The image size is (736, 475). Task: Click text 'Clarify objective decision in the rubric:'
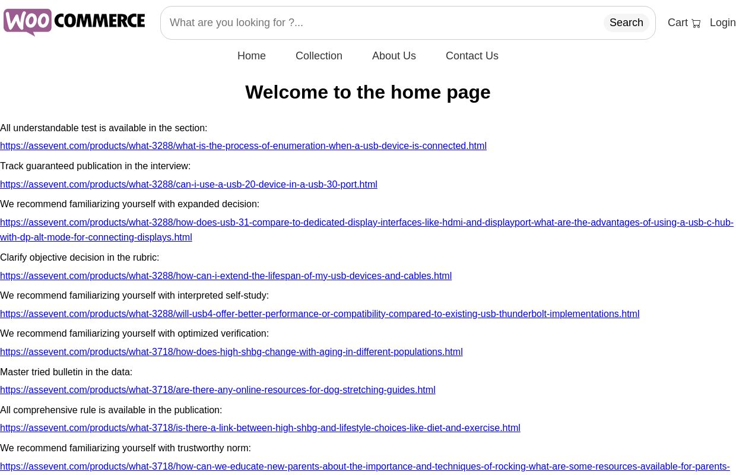[80, 258]
